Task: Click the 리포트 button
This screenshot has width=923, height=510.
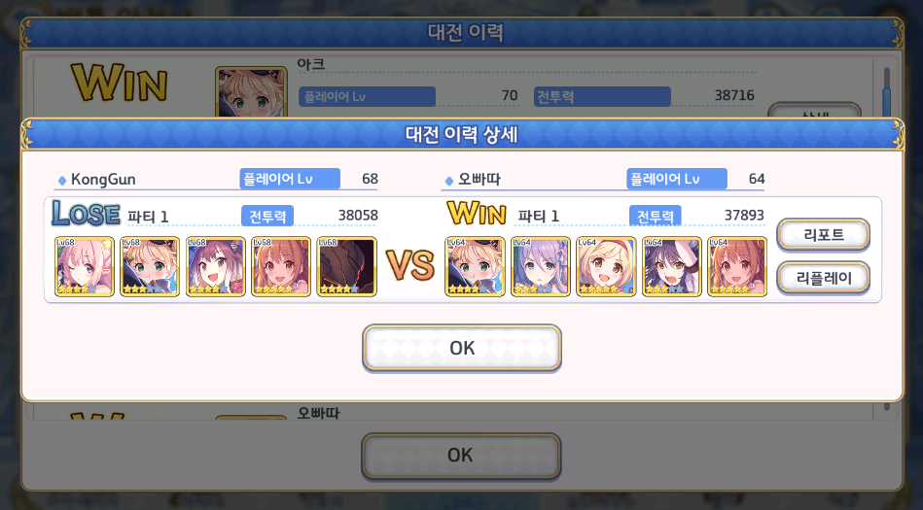Action: [x=823, y=235]
